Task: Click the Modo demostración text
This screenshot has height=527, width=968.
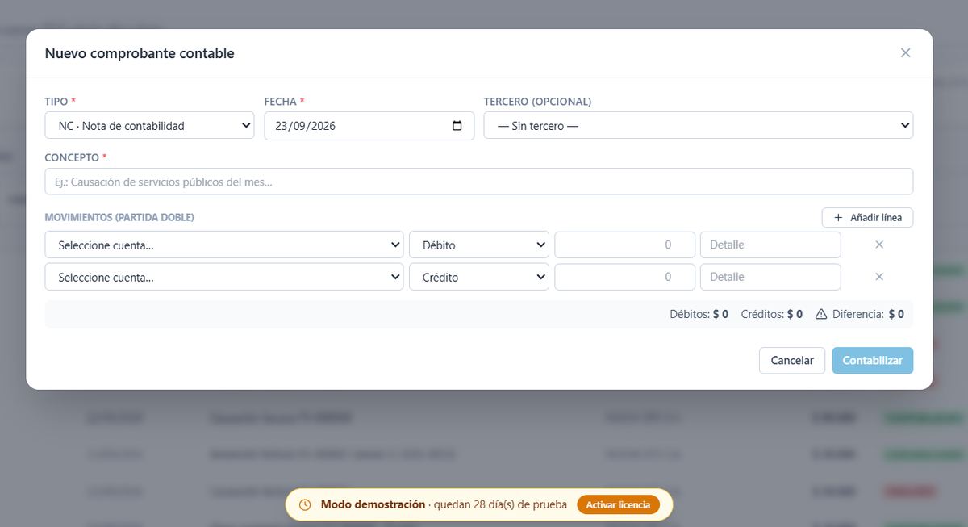Action: (x=373, y=504)
